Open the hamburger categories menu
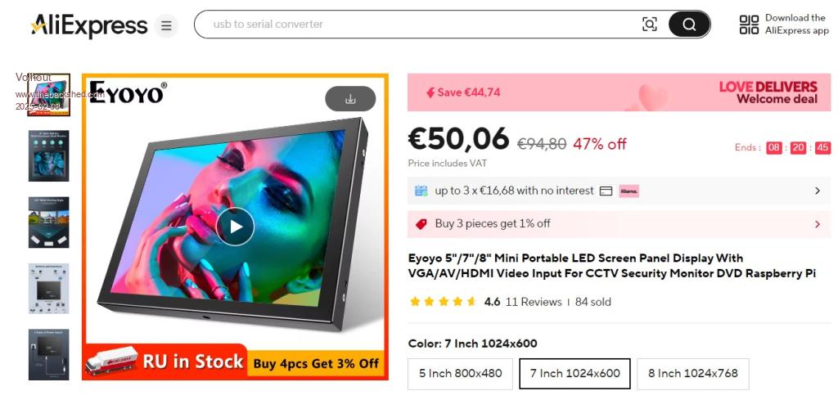 coord(166,25)
